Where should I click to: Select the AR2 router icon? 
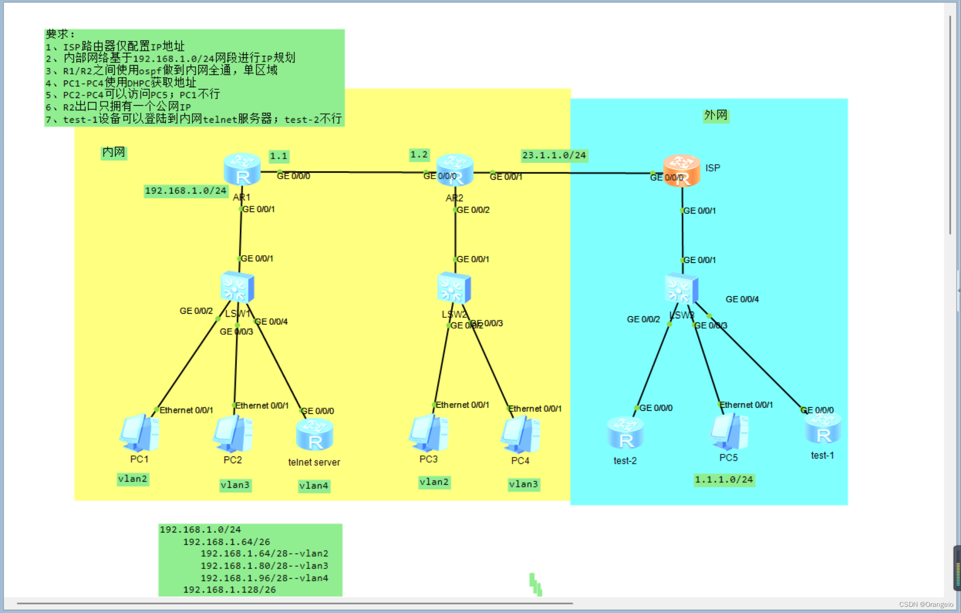(x=455, y=170)
